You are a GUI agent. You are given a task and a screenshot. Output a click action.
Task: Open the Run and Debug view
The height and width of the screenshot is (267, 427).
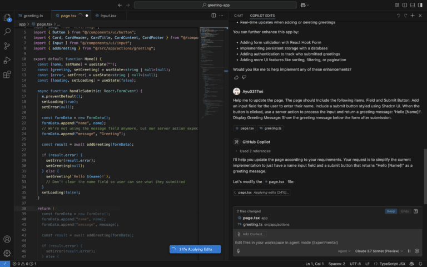coord(7,60)
